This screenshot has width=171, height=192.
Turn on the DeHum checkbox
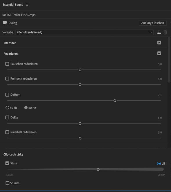[x=7, y=95]
